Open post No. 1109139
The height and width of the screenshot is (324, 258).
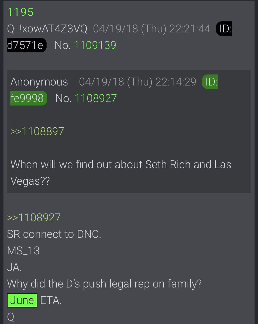[x=95, y=45]
